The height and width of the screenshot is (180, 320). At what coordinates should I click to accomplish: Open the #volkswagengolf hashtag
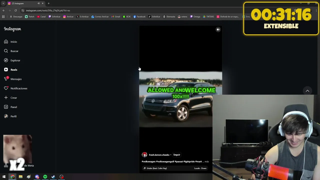coord(165,161)
